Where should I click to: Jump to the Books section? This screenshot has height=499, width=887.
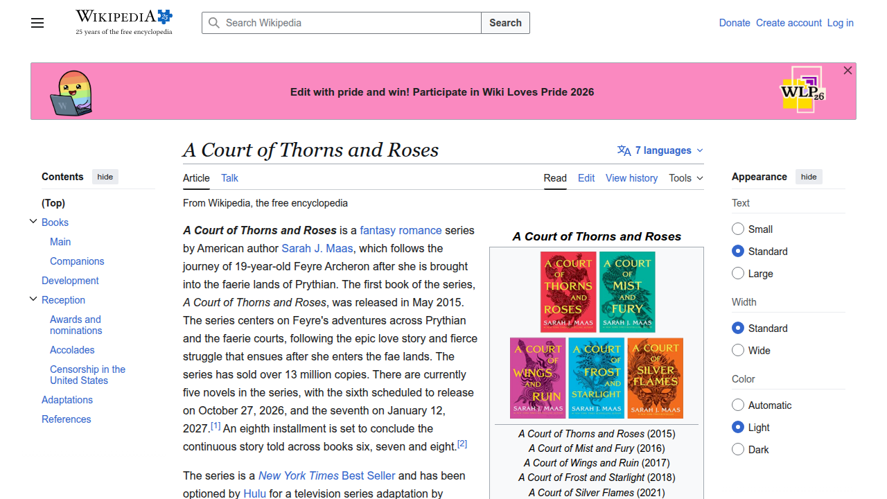point(55,222)
